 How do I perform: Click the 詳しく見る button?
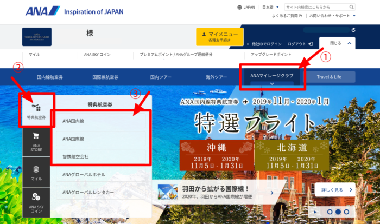pos(335,190)
